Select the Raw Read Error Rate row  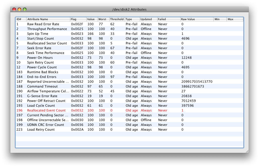[x=129, y=24]
